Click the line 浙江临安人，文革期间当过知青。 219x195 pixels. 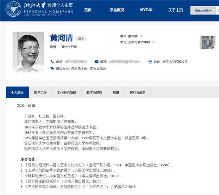click(50, 122)
